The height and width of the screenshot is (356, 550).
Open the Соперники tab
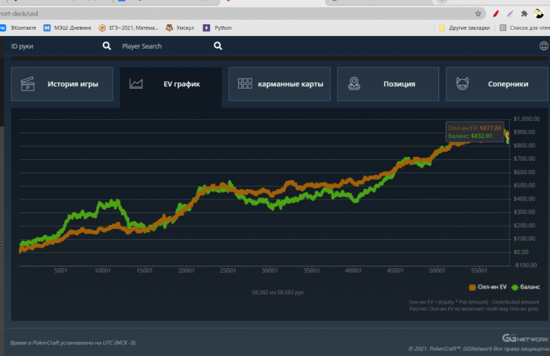tap(495, 84)
